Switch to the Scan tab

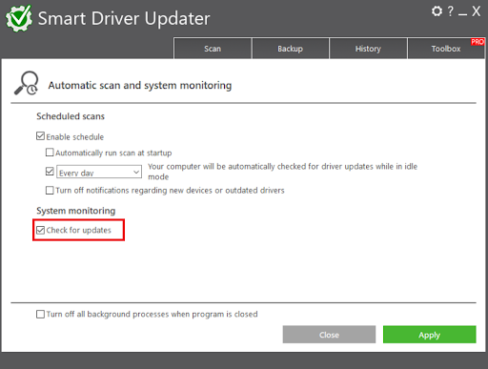(213, 49)
